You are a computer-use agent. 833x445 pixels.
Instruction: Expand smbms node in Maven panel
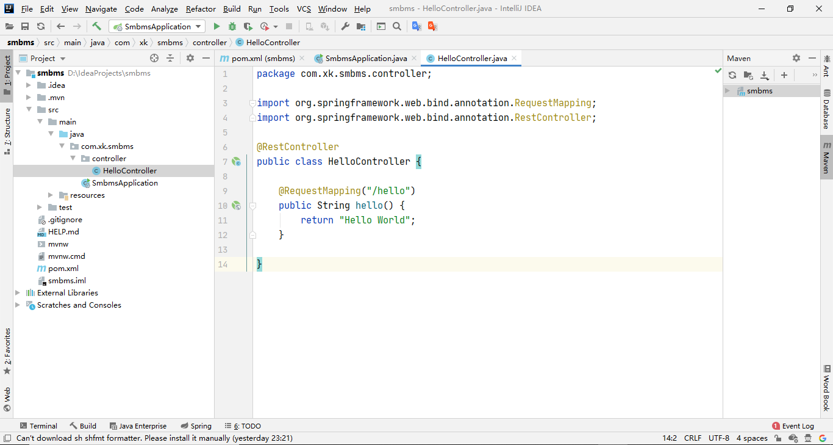click(x=728, y=91)
